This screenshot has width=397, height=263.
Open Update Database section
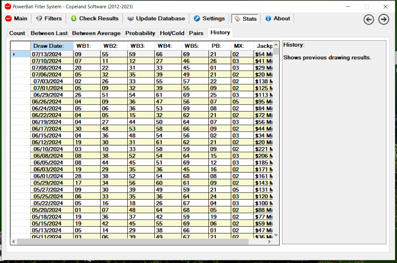tap(156, 18)
